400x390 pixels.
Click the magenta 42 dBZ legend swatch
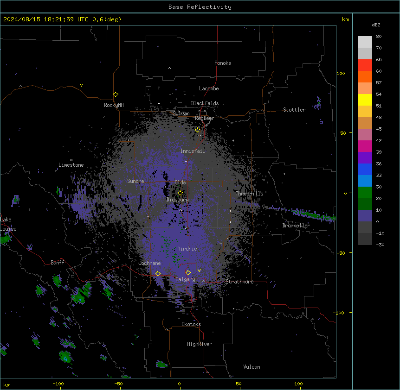(365, 146)
